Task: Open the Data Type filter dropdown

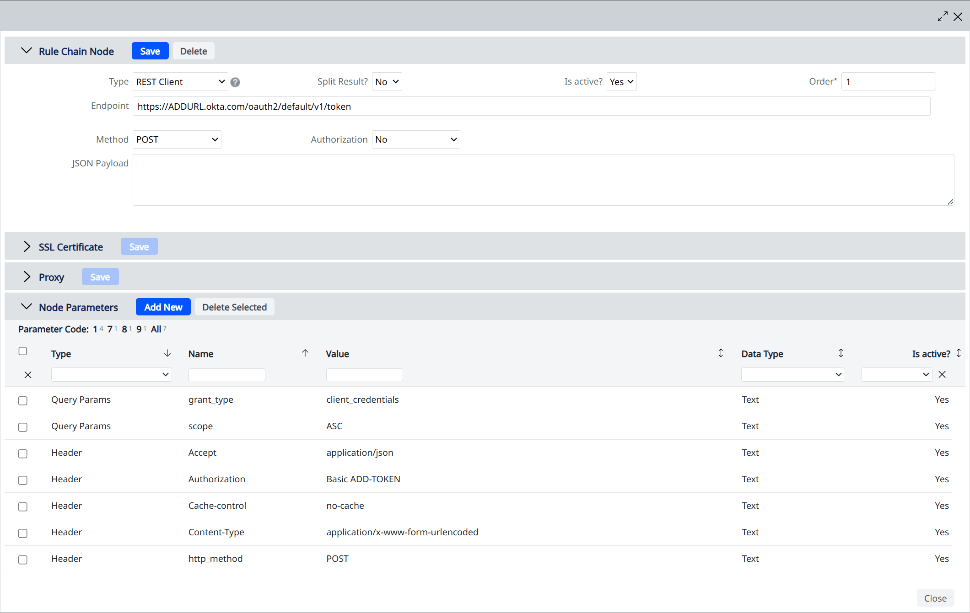Action: [x=793, y=374]
